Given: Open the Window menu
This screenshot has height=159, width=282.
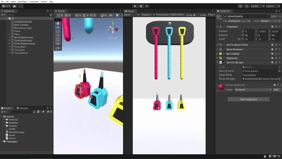Looking at the screenshot, I should pyautogui.click(x=44, y=1).
